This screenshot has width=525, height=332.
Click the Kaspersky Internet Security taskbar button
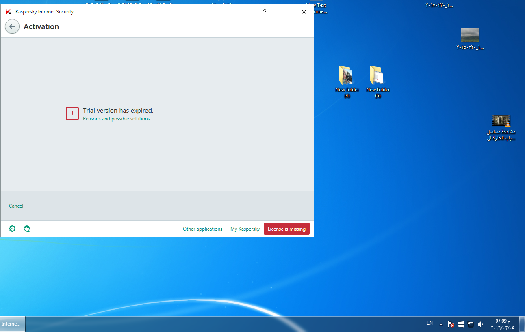click(x=13, y=324)
